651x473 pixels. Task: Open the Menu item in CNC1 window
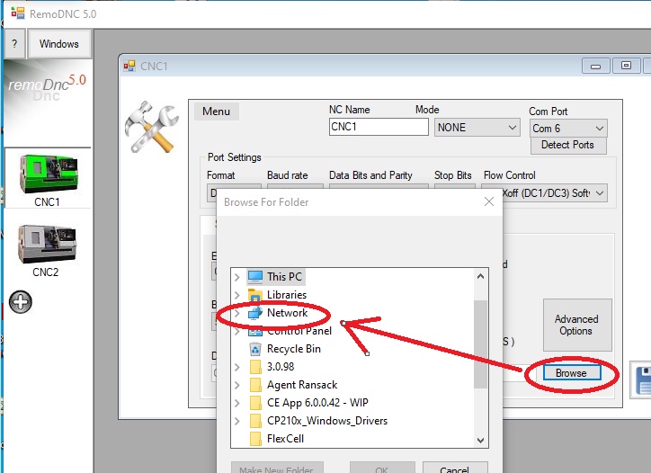click(x=216, y=112)
